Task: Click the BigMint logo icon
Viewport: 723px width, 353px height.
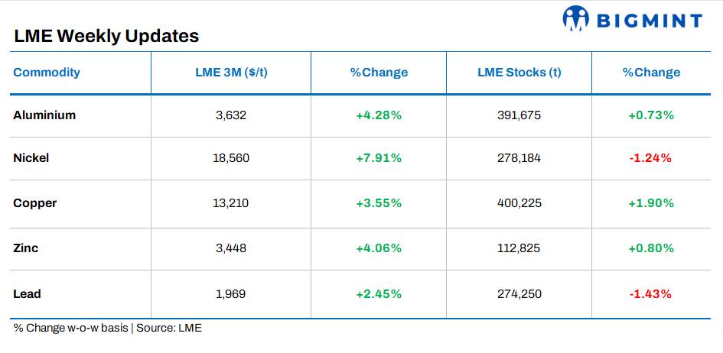Action: [x=575, y=18]
